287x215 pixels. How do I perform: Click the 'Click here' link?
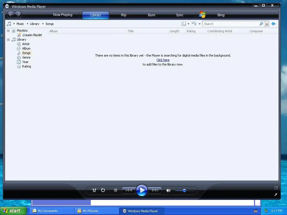163,60
